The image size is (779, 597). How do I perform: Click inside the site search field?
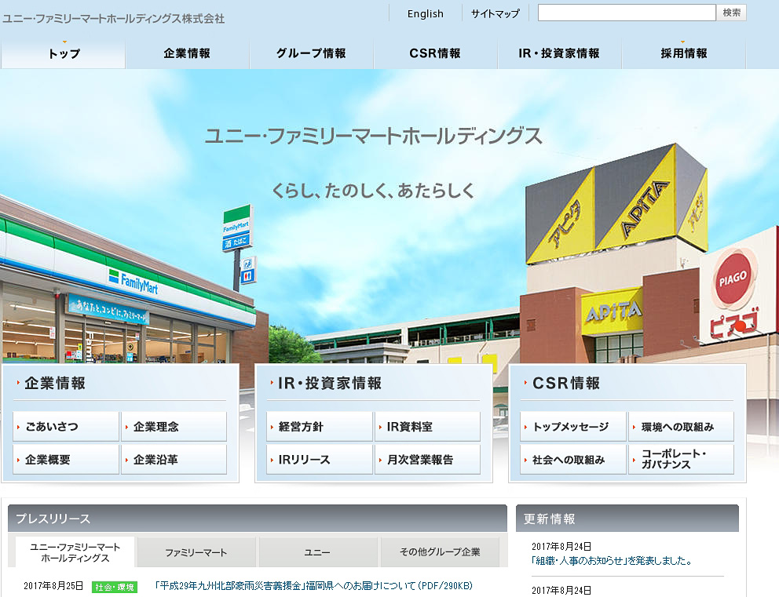[x=626, y=13]
